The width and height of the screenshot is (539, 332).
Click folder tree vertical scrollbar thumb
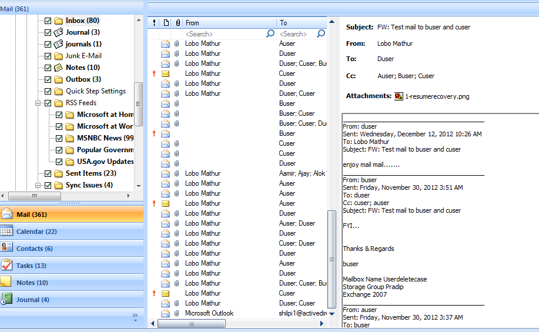139,104
